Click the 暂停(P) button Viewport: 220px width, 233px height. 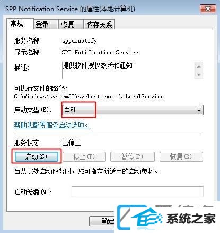(133, 156)
